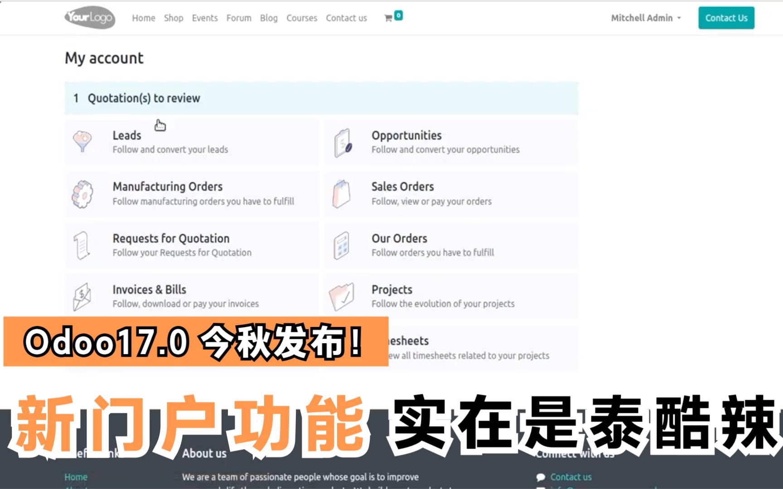Click 'Follow the evolution of your projects' text
The image size is (783, 489).
coord(443,304)
